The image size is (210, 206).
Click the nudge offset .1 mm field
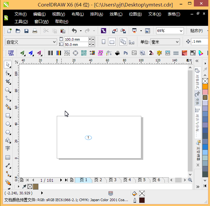(199, 42)
